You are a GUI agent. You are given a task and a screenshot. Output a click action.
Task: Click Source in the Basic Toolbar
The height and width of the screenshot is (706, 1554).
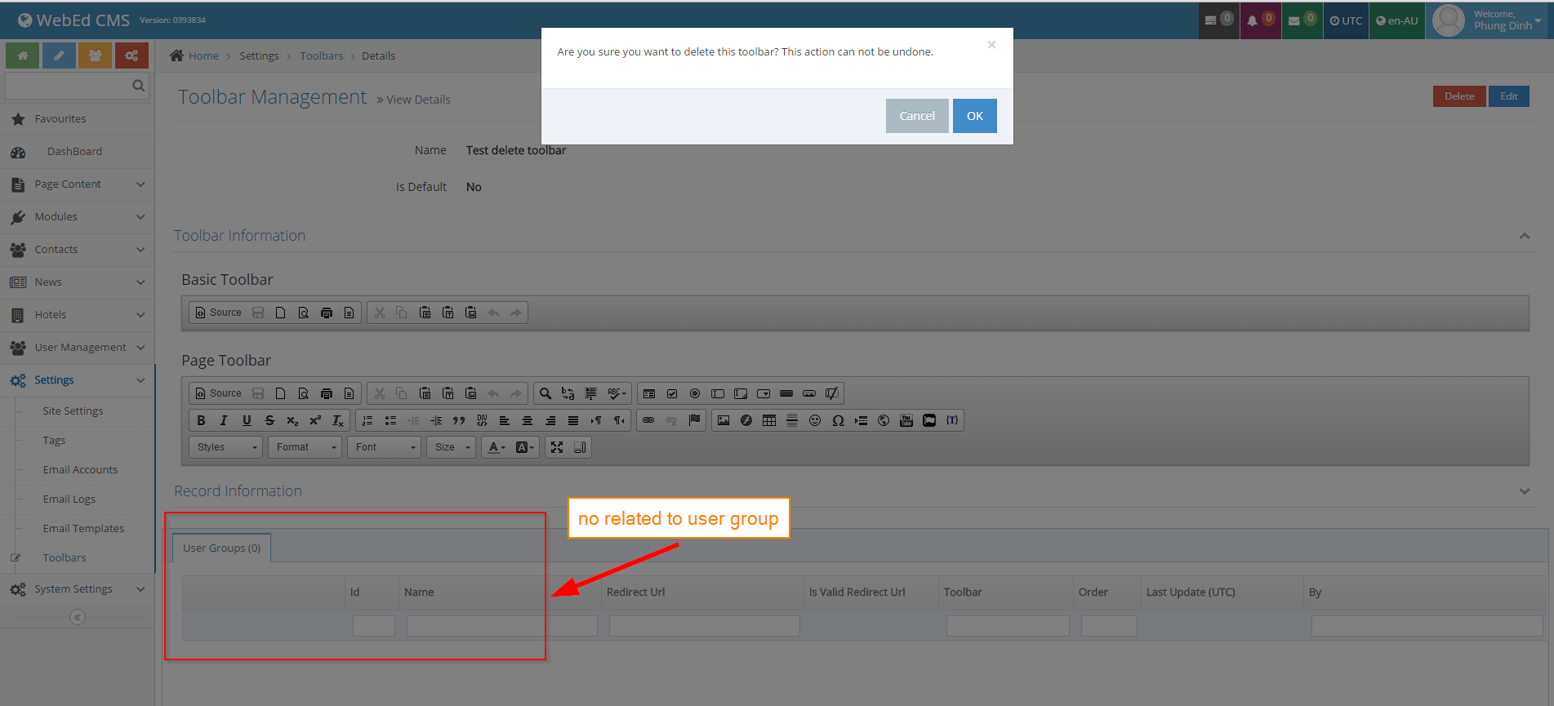click(x=218, y=313)
